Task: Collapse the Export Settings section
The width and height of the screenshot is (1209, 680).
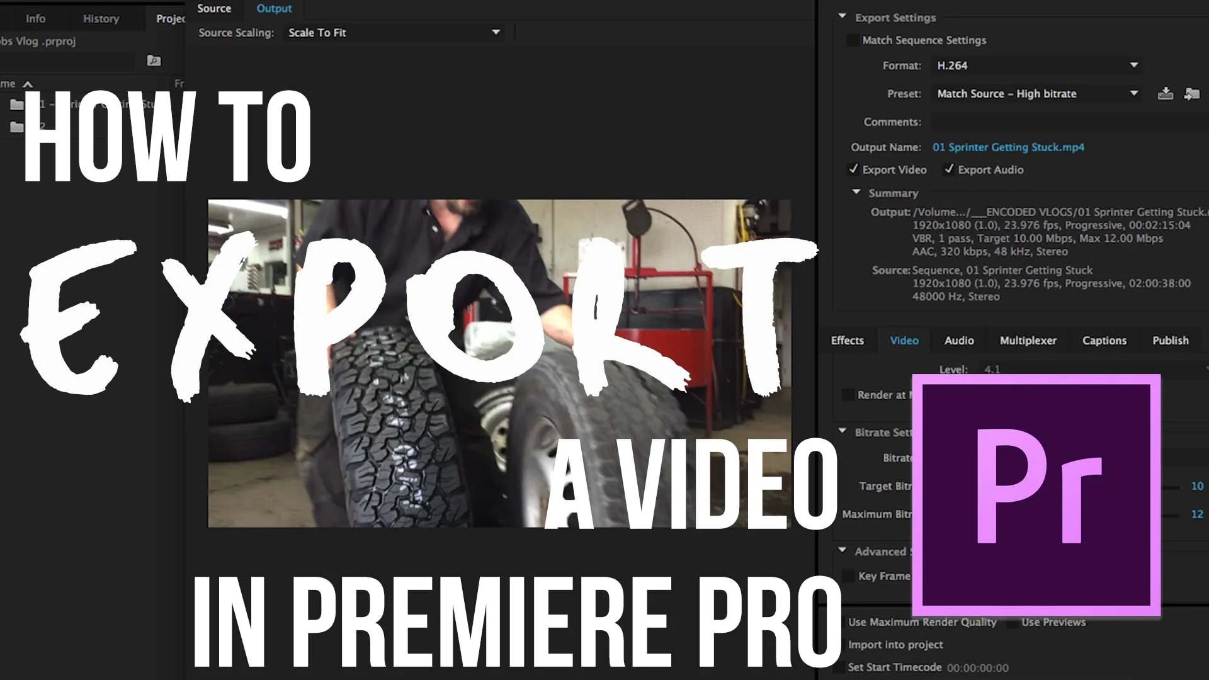Action: (842, 16)
